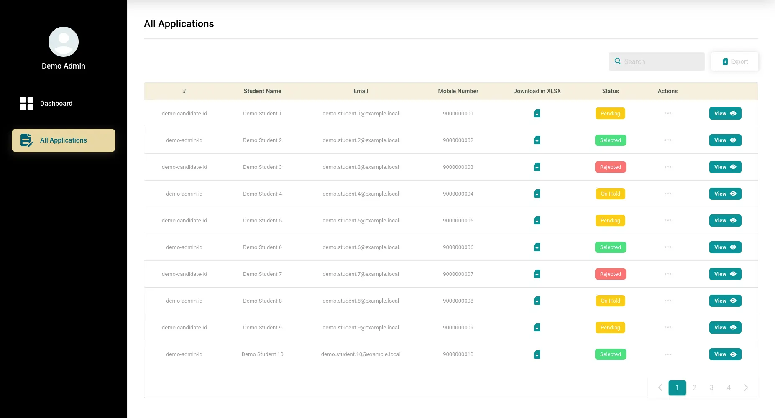Download XLSX file for Demo Student 1

coord(537,113)
